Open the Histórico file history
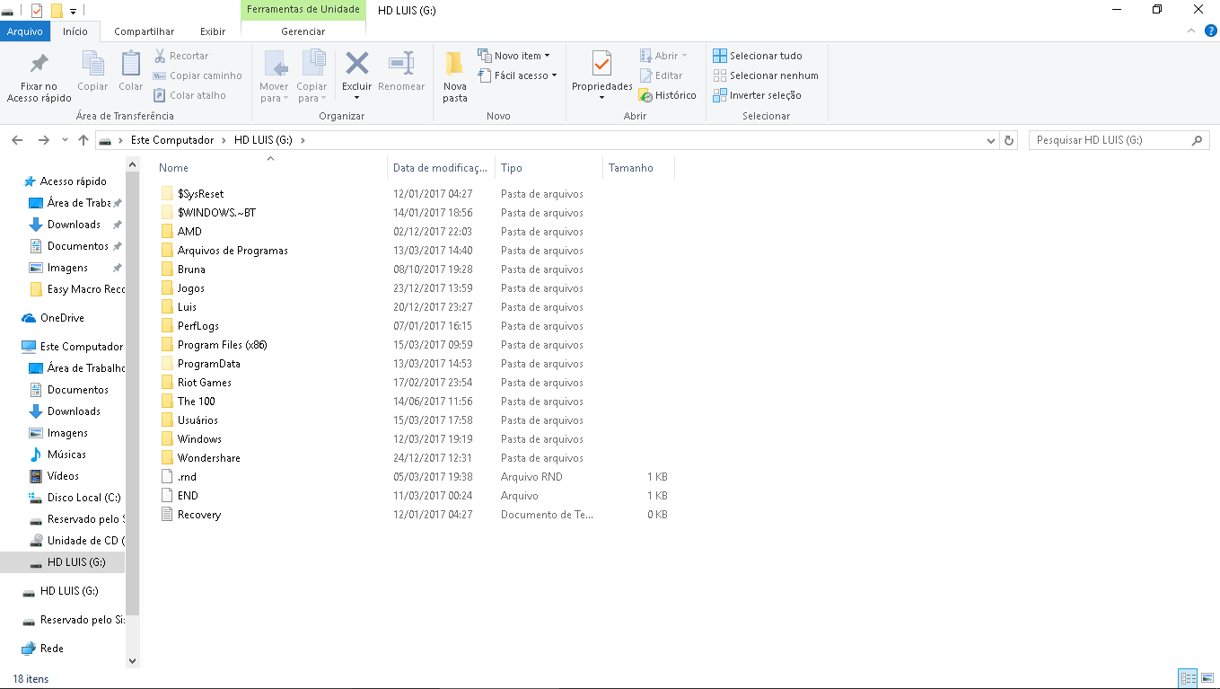 coord(667,95)
